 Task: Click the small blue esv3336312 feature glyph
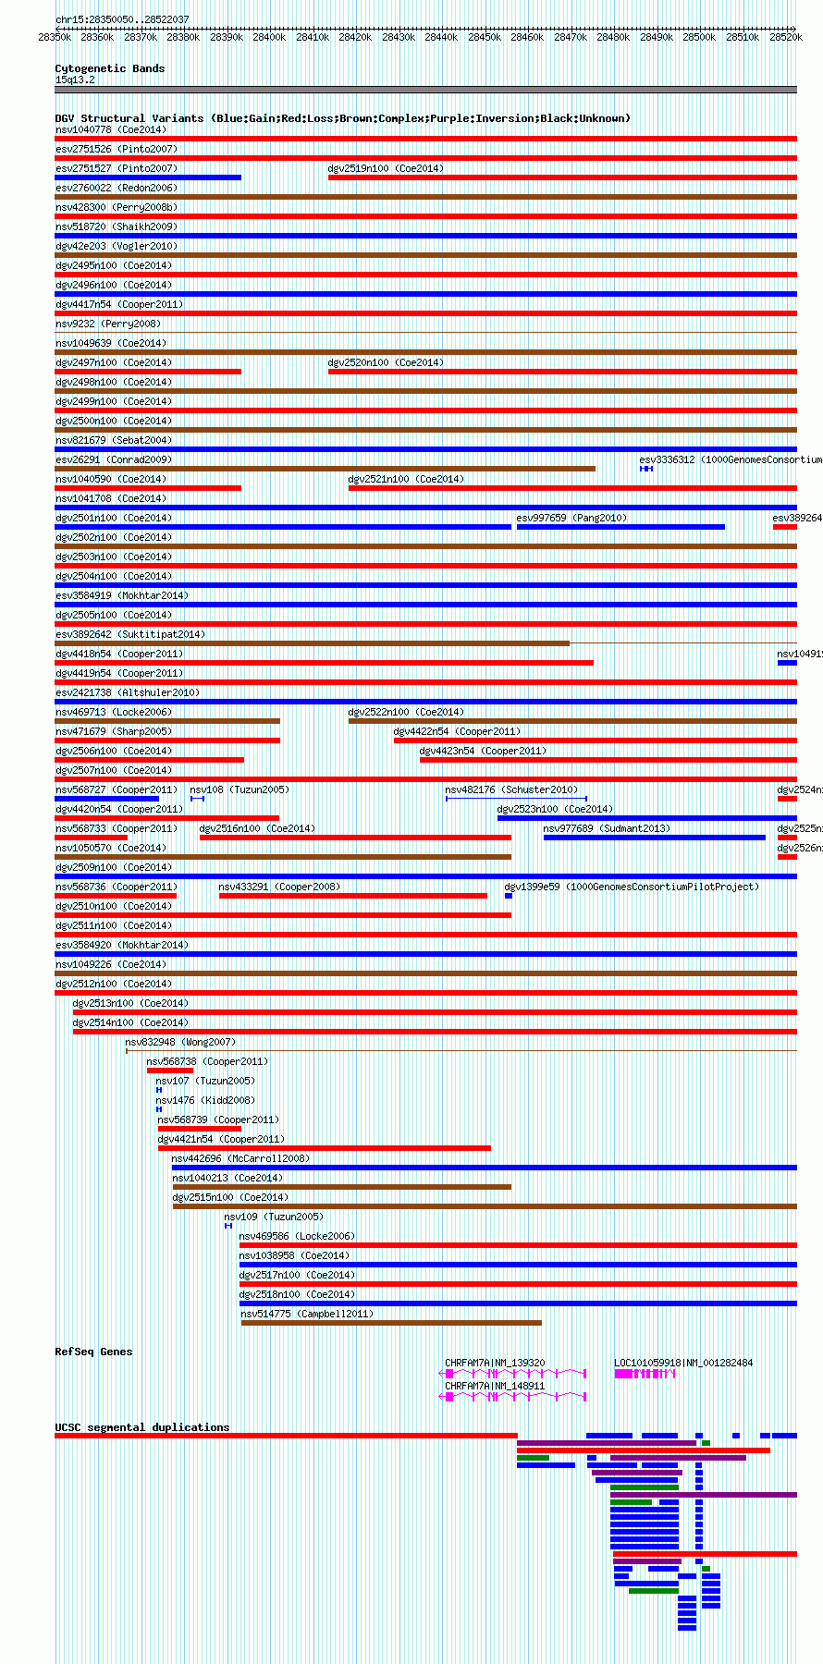646,469
